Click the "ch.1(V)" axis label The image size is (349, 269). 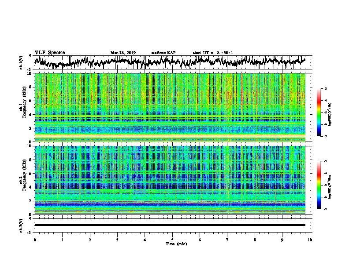pyautogui.click(x=21, y=62)
